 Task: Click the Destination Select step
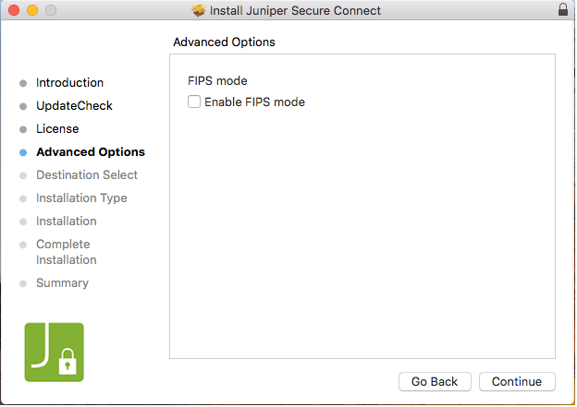point(87,175)
